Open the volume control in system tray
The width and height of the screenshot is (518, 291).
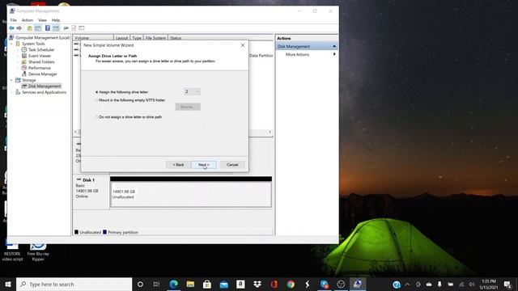tap(471, 285)
